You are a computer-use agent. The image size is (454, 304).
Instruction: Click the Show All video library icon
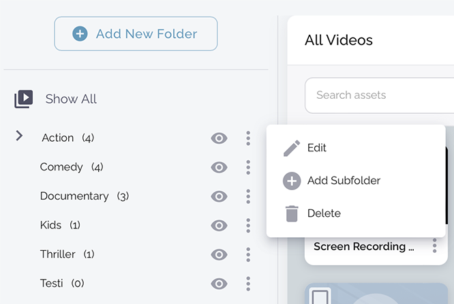coord(23,99)
